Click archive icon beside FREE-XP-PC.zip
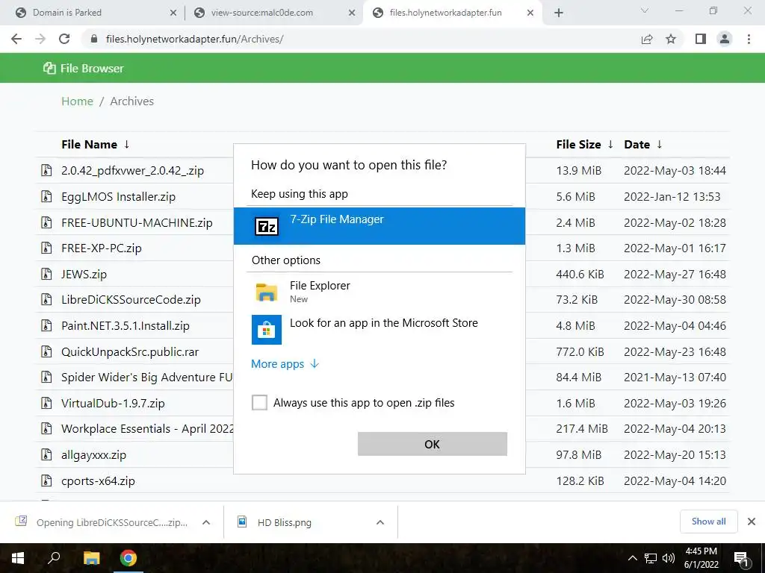The width and height of the screenshot is (765, 573). tap(46, 248)
